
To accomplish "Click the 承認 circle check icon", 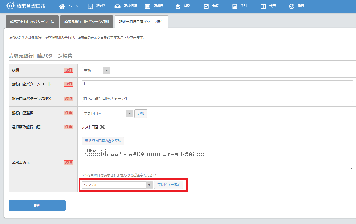I will click(x=292, y=6).
